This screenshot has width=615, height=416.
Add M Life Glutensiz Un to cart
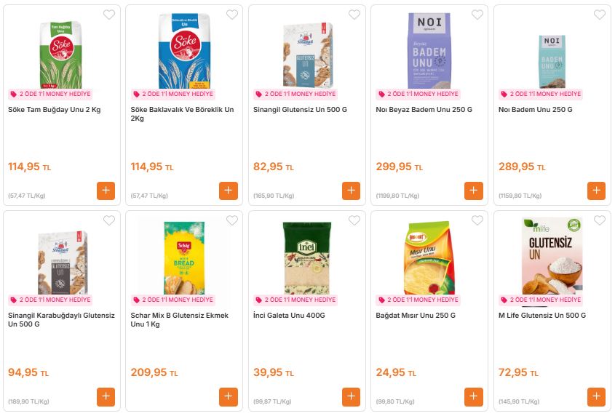[x=597, y=397]
